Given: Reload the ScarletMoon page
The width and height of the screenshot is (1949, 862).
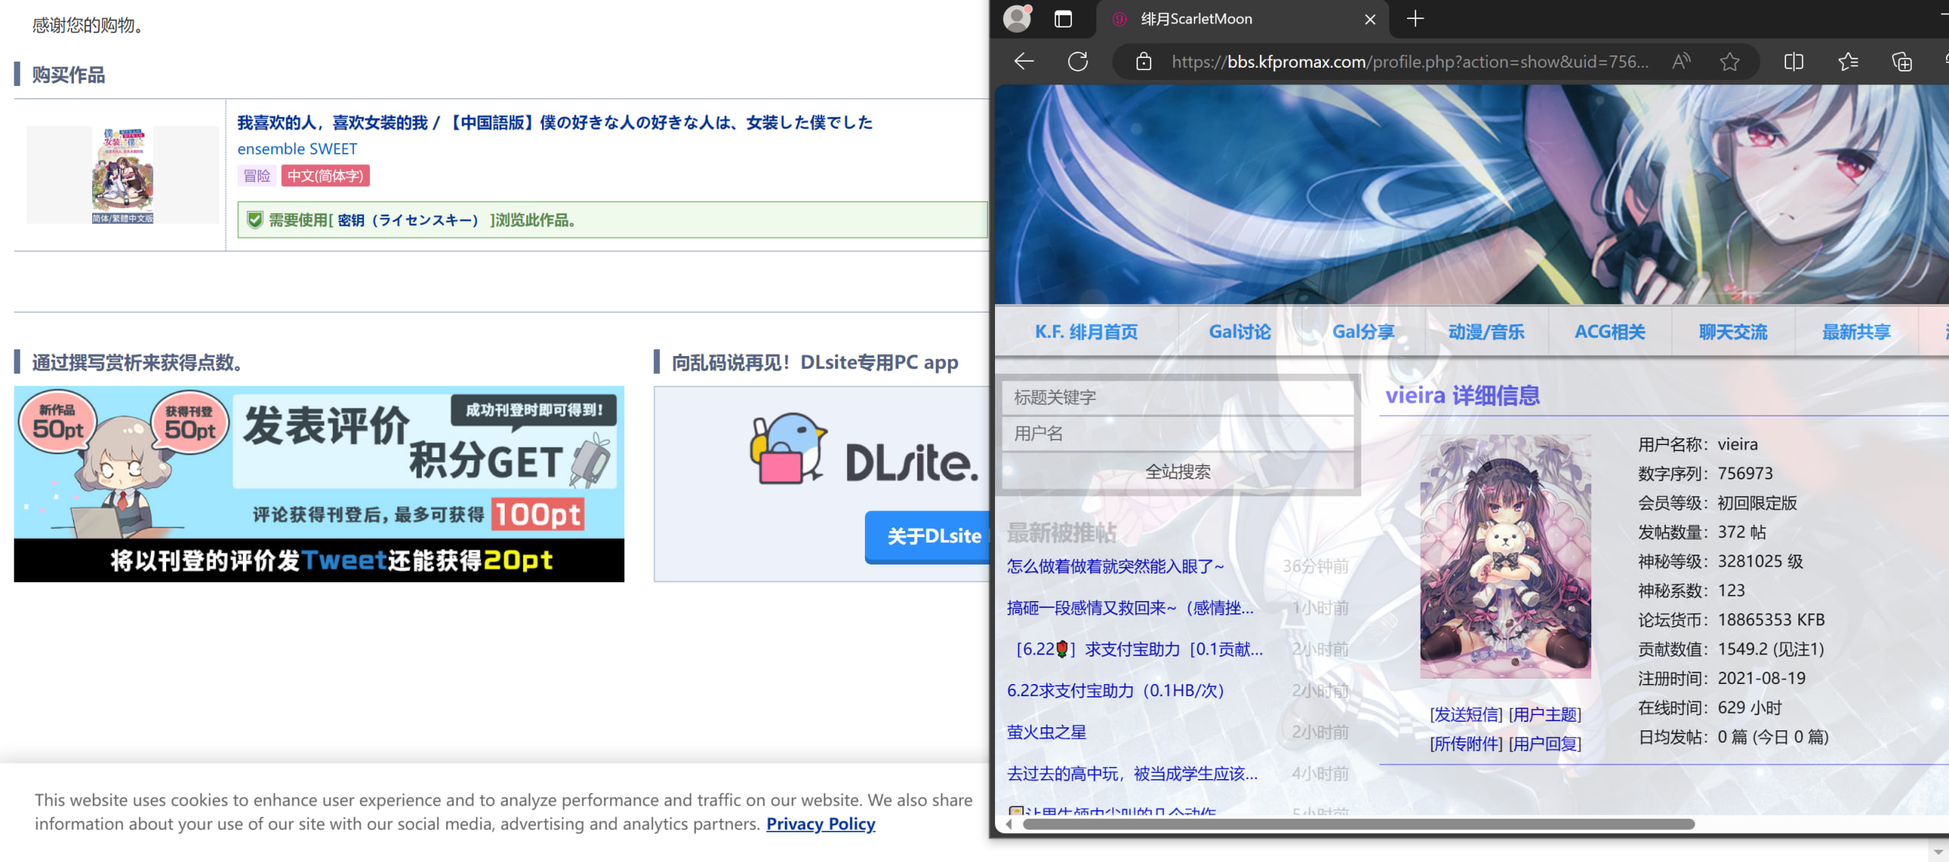Looking at the screenshot, I should click(1078, 62).
